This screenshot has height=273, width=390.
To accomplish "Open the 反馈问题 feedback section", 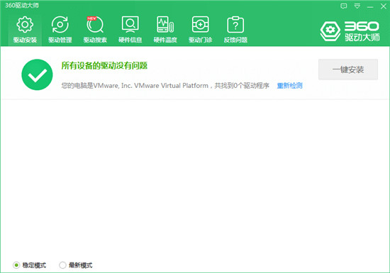I will coord(235,30).
